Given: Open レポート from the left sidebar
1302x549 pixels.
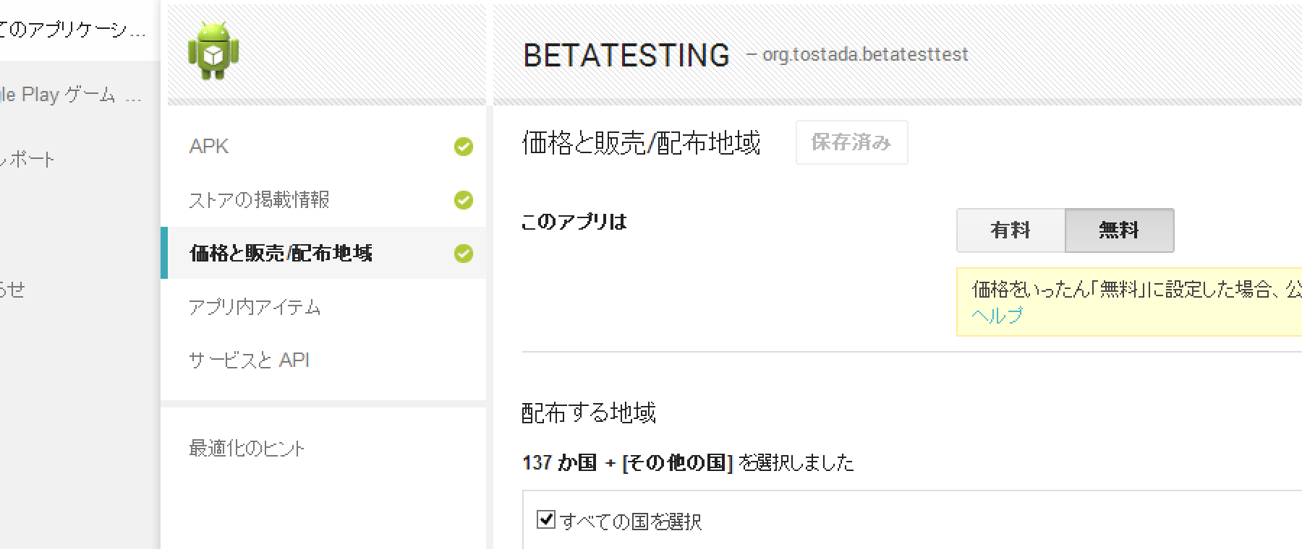Looking at the screenshot, I should pyautogui.click(x=27, y=160).
